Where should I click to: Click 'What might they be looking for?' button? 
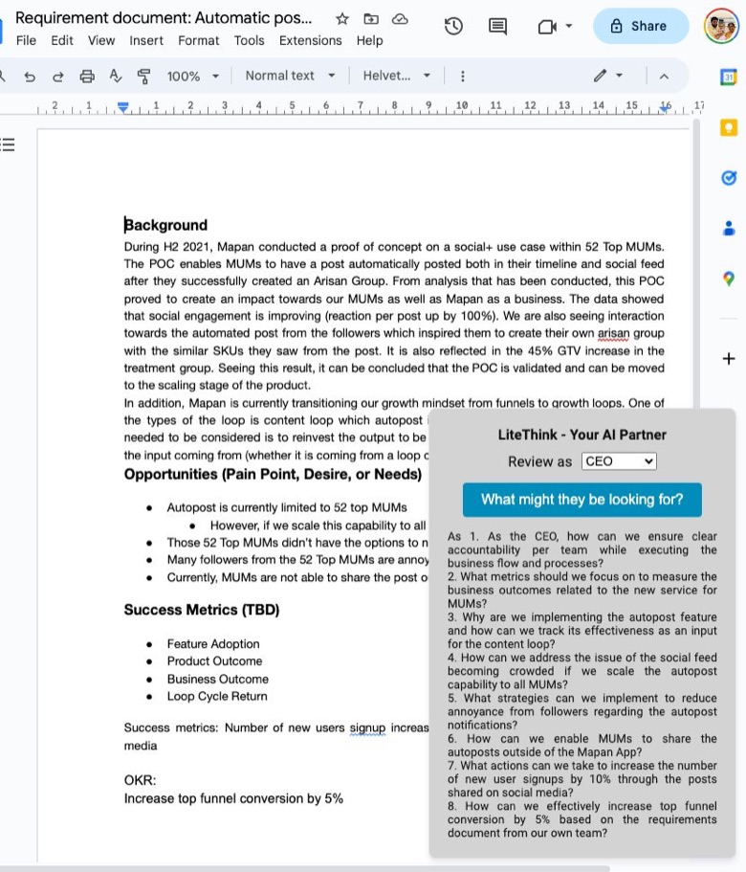pos(582,500)
